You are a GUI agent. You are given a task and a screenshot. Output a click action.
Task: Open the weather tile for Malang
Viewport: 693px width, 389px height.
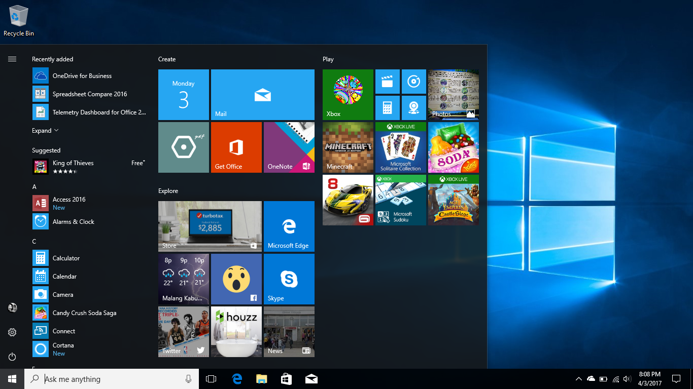tap(184, 279)
